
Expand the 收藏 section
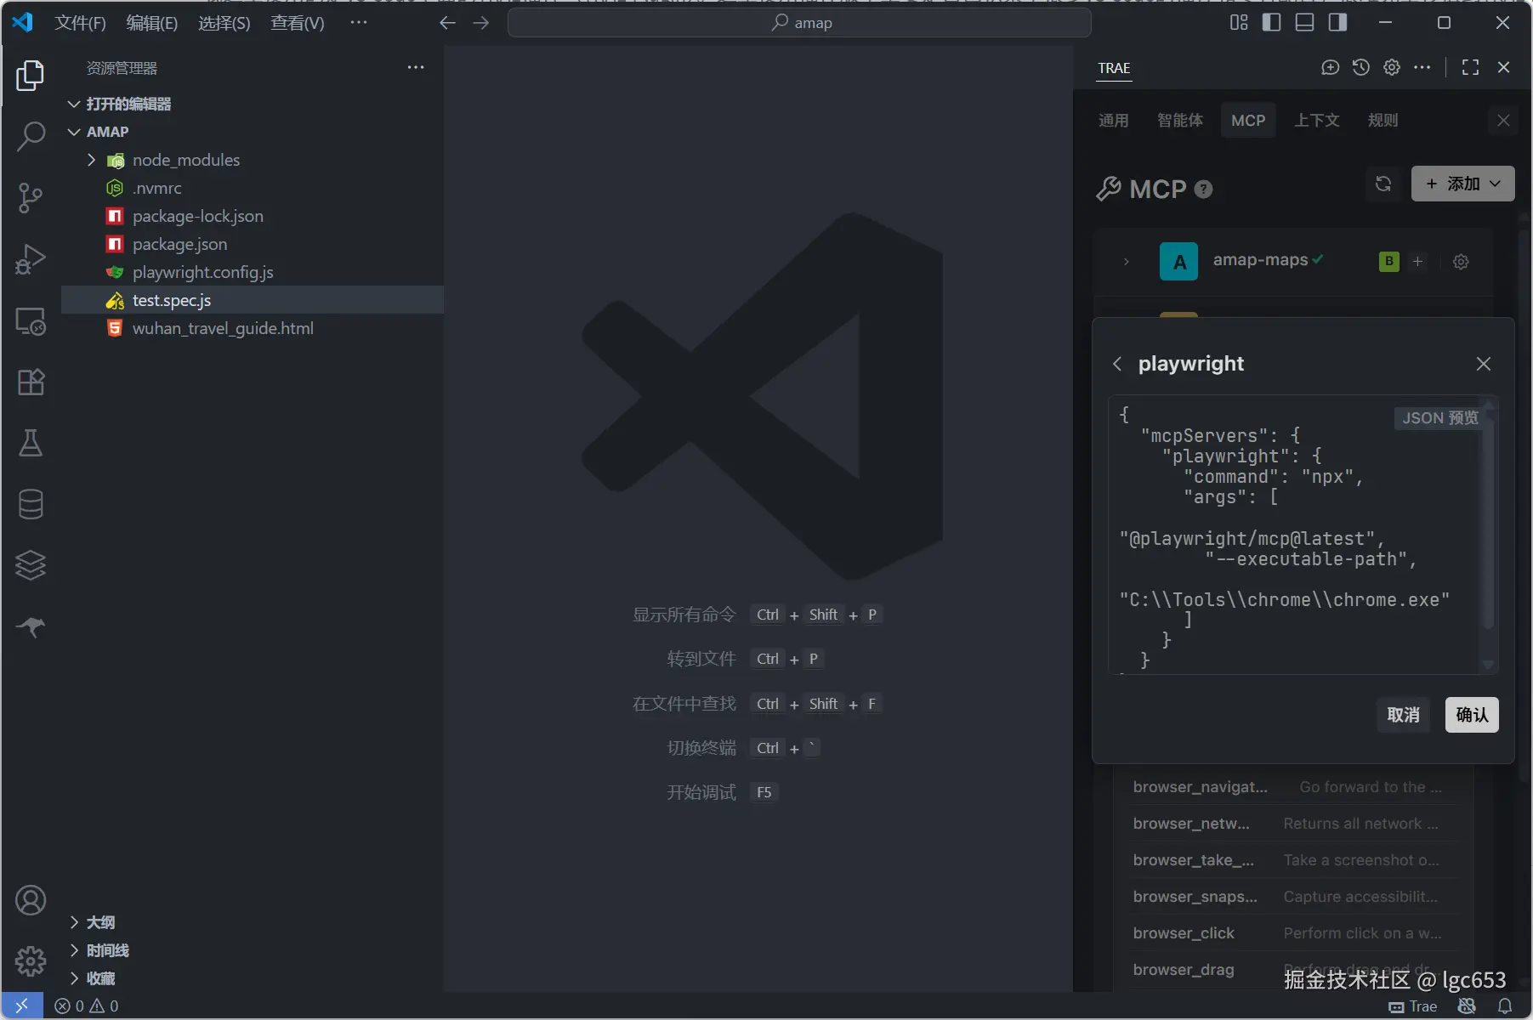(x=74, y=978)
